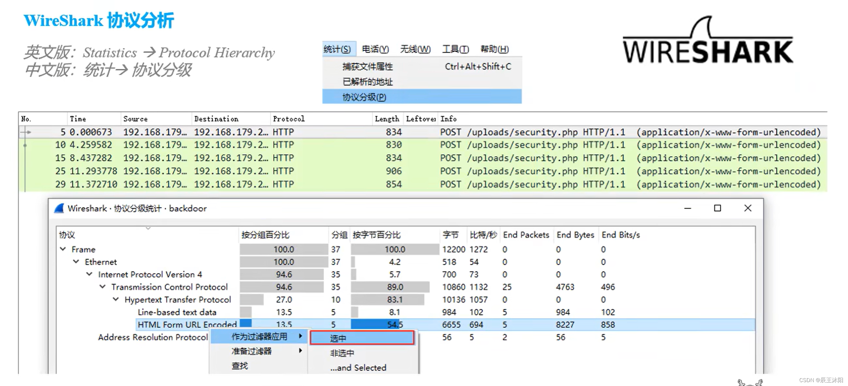The height and width of the screenshot is (386, 848).
Task: Click the Destination column header
Action: coord(231,119)
